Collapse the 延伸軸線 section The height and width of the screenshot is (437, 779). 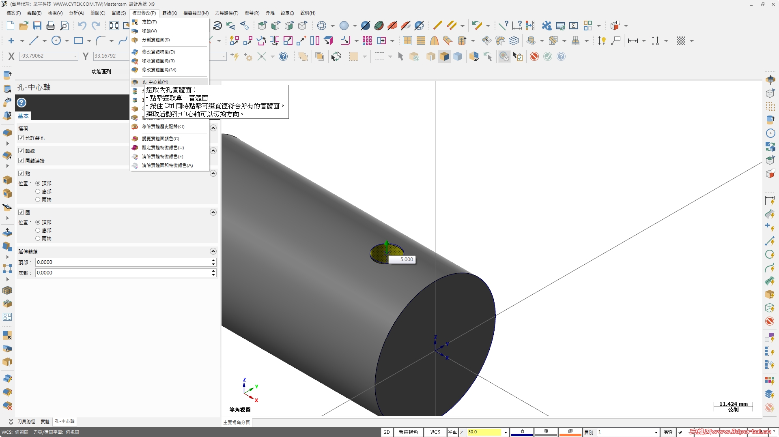pyautogui.click(x=213, y=251)
